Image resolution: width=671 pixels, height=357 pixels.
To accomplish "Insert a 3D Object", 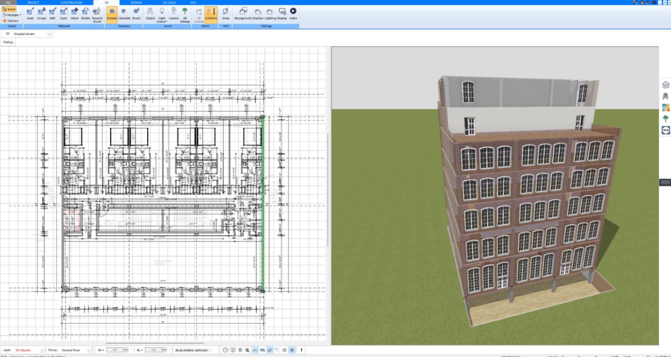I will coord(150,13).
